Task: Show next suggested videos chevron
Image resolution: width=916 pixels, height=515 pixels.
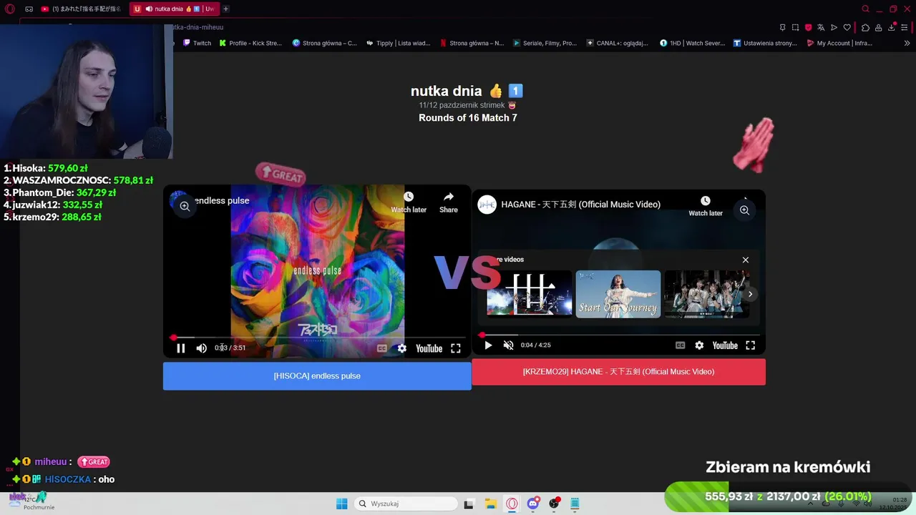Action: point(750,294)
